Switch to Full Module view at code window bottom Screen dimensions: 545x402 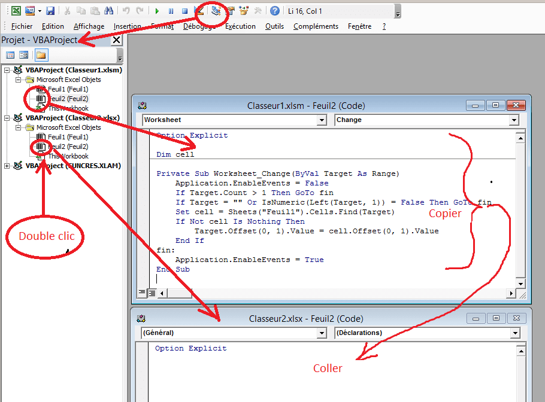coord(152,293)
